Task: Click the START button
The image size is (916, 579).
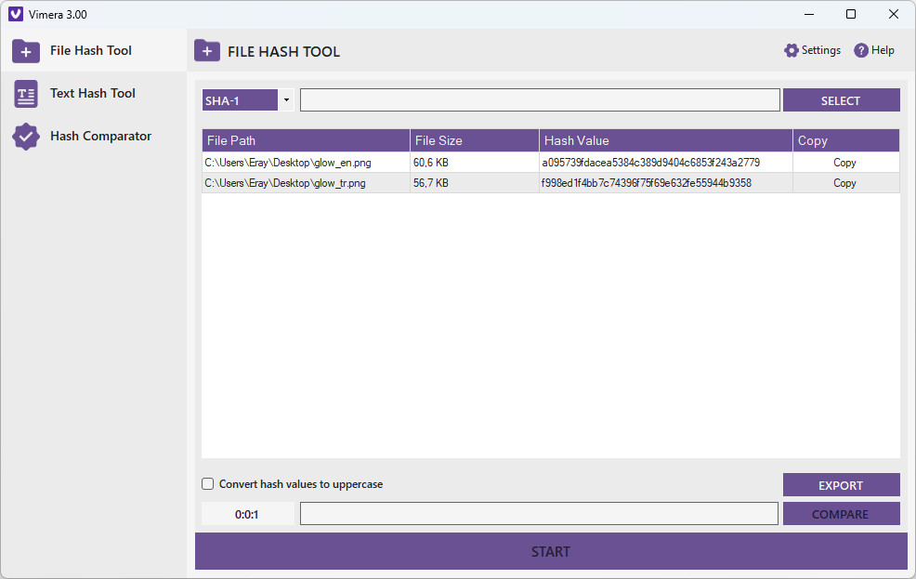Action: click(551, 551)
